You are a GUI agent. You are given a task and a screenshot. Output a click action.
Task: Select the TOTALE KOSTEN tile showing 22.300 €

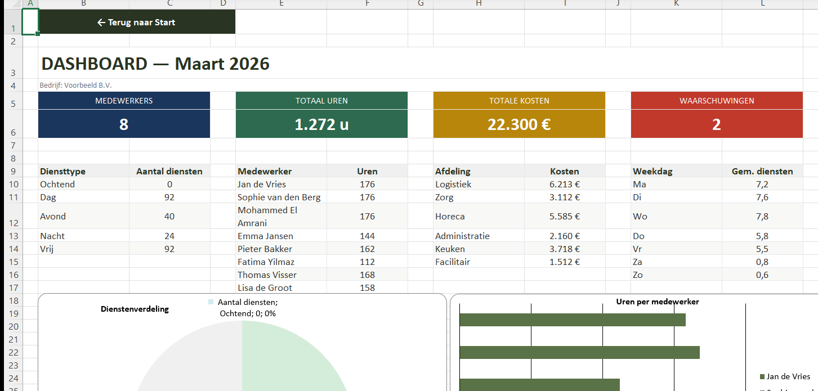coord(518,123)
